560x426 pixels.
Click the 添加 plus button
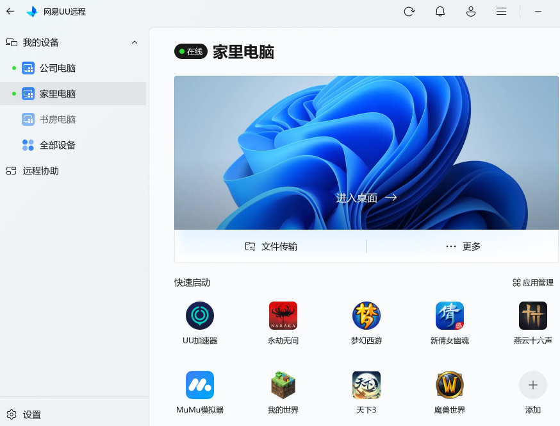(x=533, y=385)
